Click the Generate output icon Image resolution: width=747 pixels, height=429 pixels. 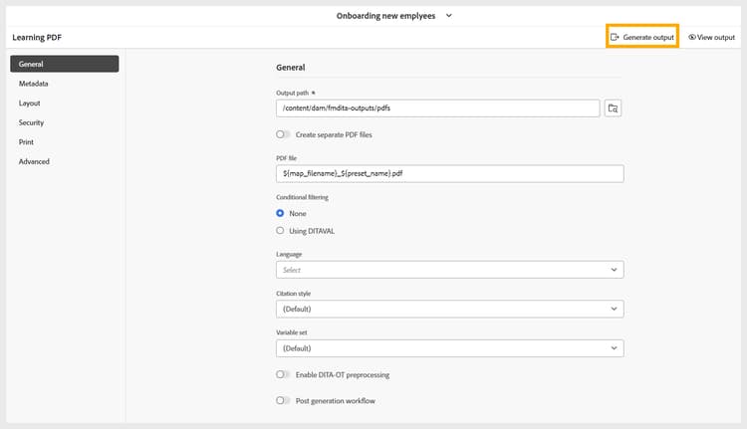(615, 37)
